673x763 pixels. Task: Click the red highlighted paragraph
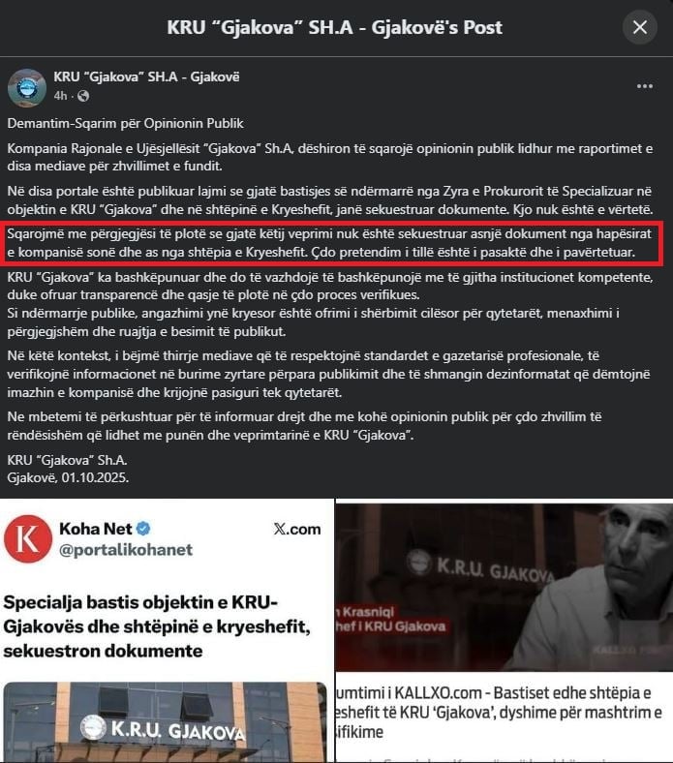pyautogui.click(x=331, y=243)
